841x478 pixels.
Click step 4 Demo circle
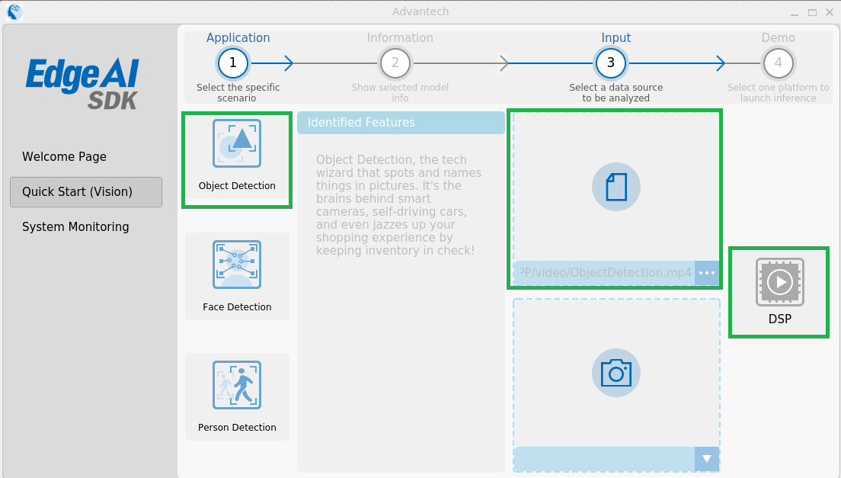(x=778, y=63)
